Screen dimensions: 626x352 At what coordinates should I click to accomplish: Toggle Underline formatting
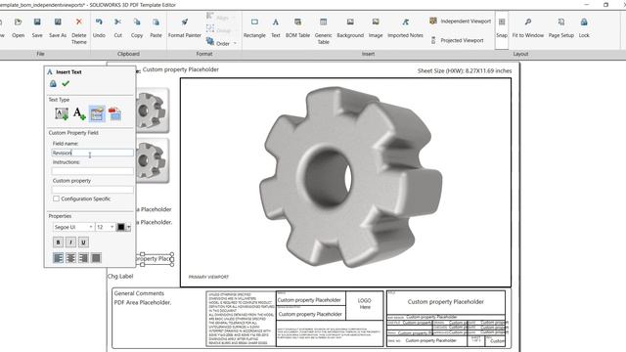(83, 242)
